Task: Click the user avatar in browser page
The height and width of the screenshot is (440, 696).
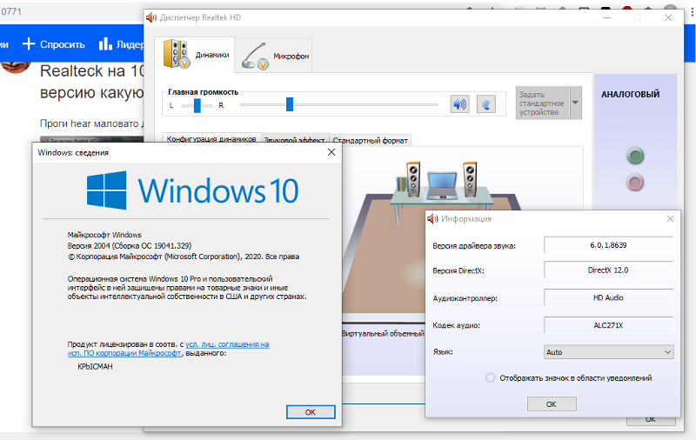Action: click(15, 67)
